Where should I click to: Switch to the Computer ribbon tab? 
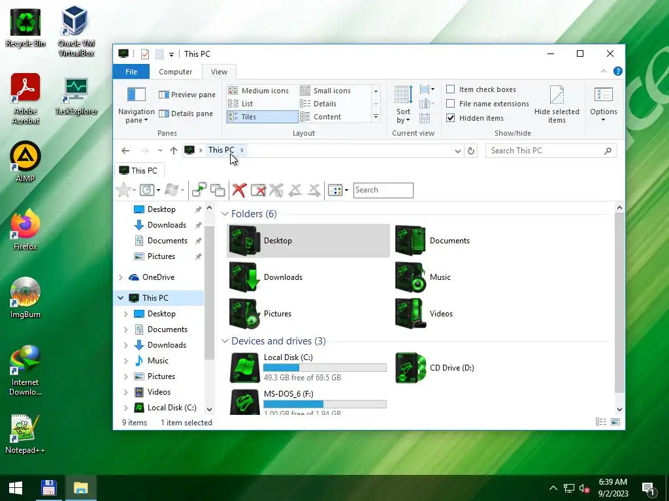tap(175, 72)
